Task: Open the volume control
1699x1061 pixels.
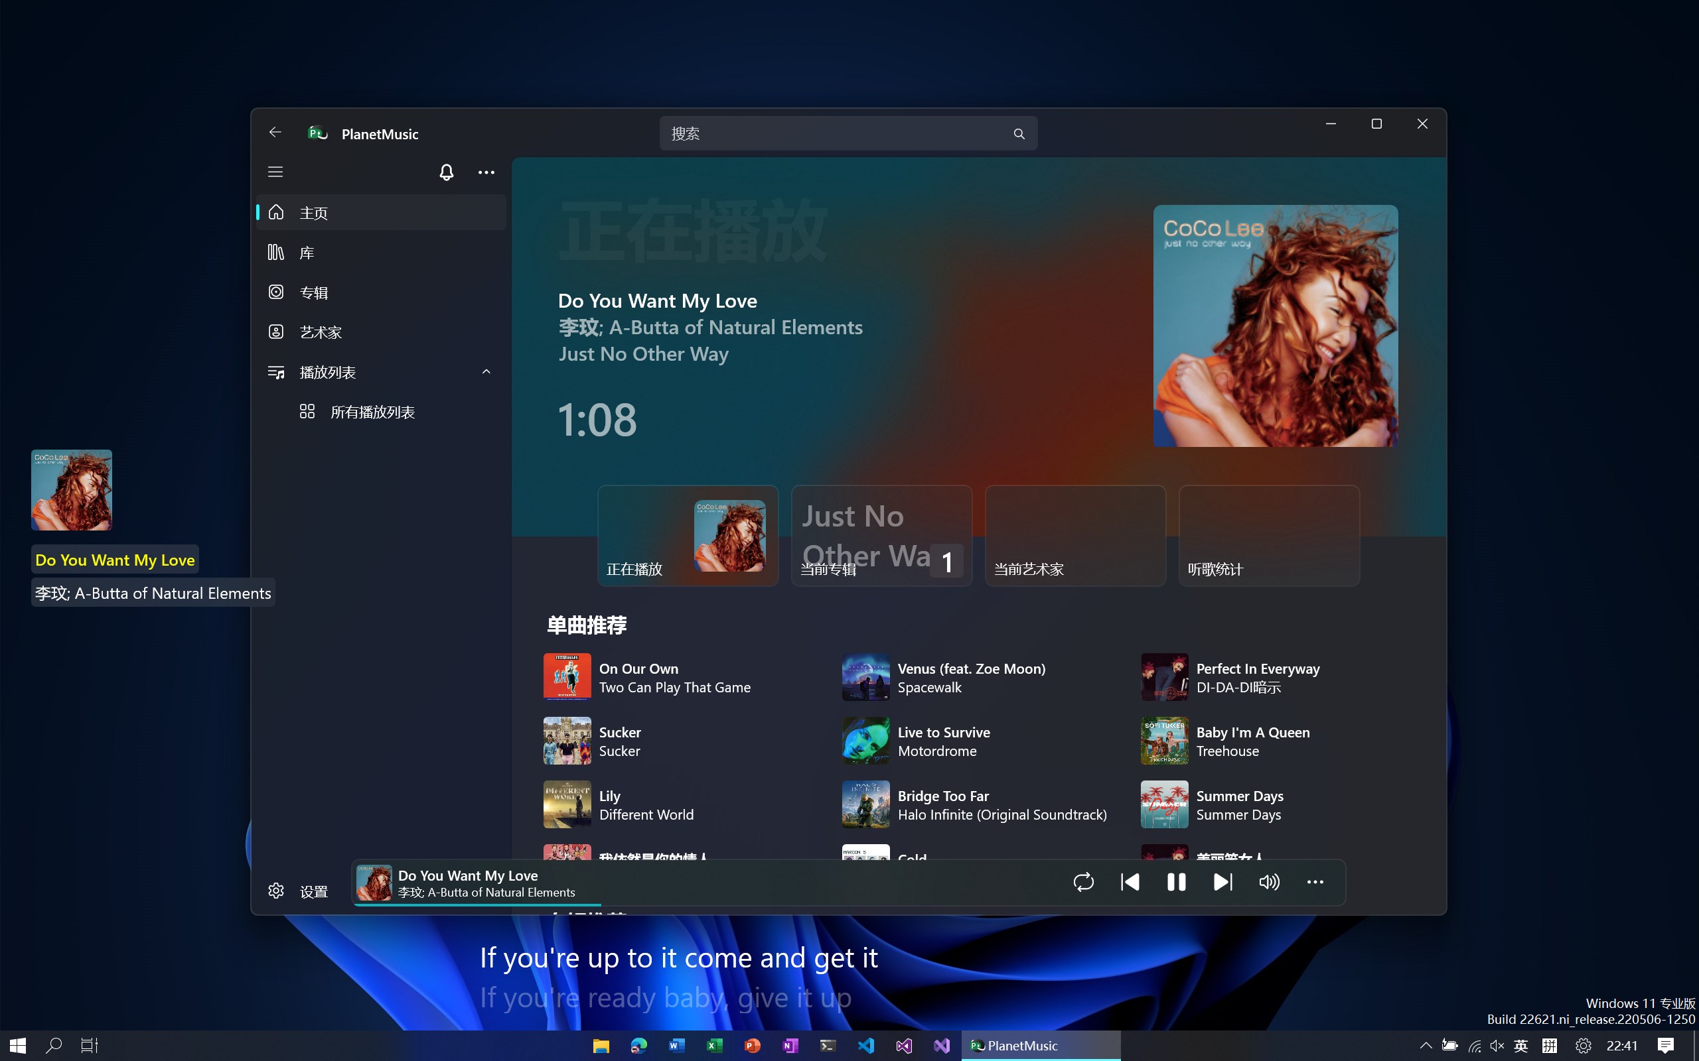Action: 1269,882
